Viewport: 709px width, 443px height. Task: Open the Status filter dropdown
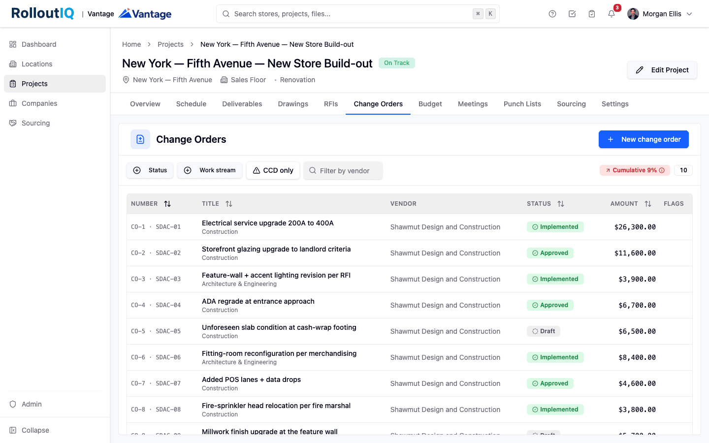(150, 170)
